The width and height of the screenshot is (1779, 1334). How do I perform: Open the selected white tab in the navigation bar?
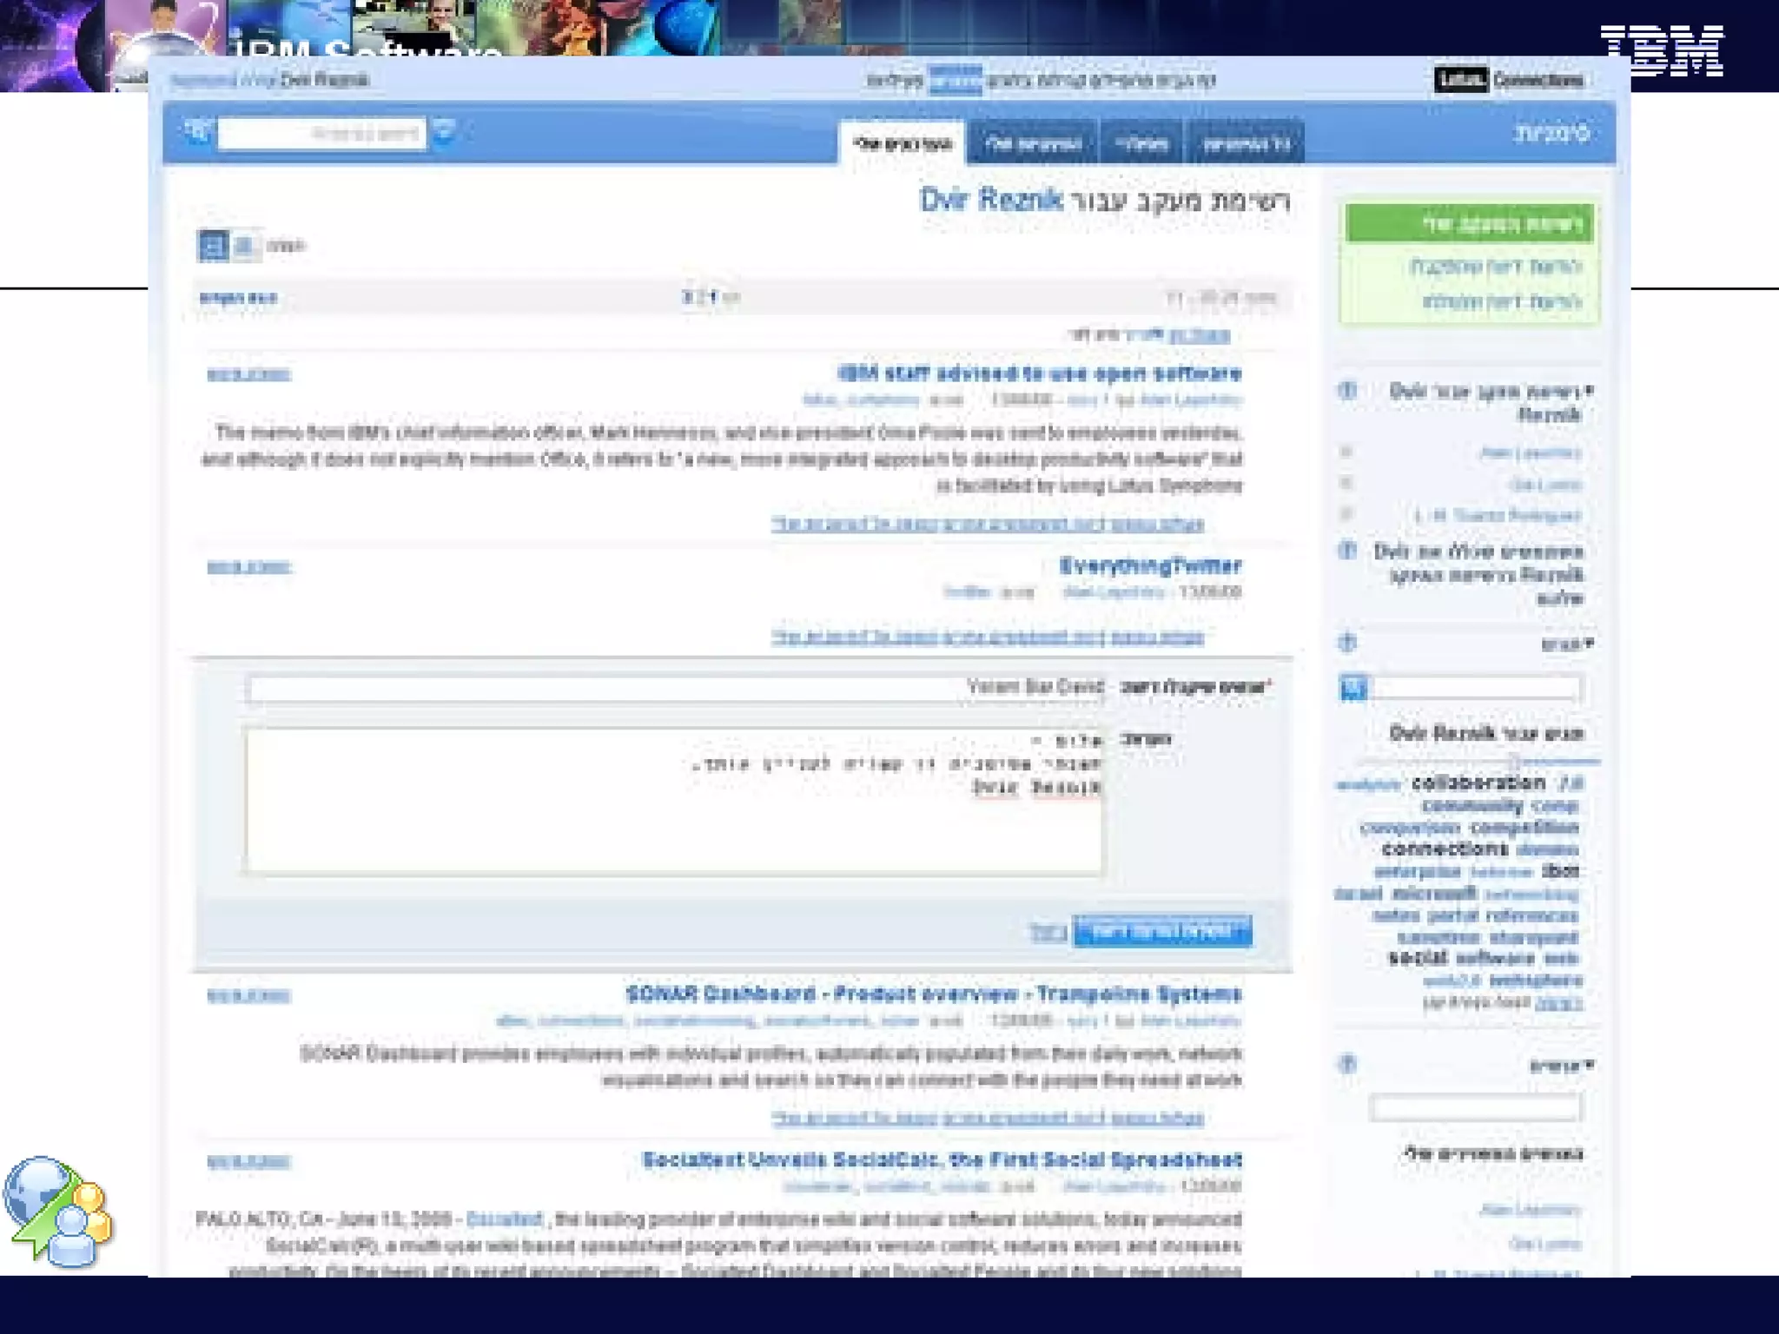coord(903,143)
